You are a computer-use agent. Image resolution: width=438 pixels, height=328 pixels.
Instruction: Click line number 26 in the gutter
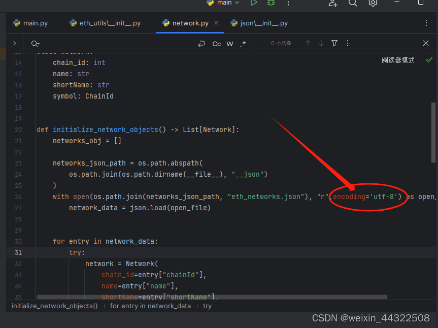point(18,196)
